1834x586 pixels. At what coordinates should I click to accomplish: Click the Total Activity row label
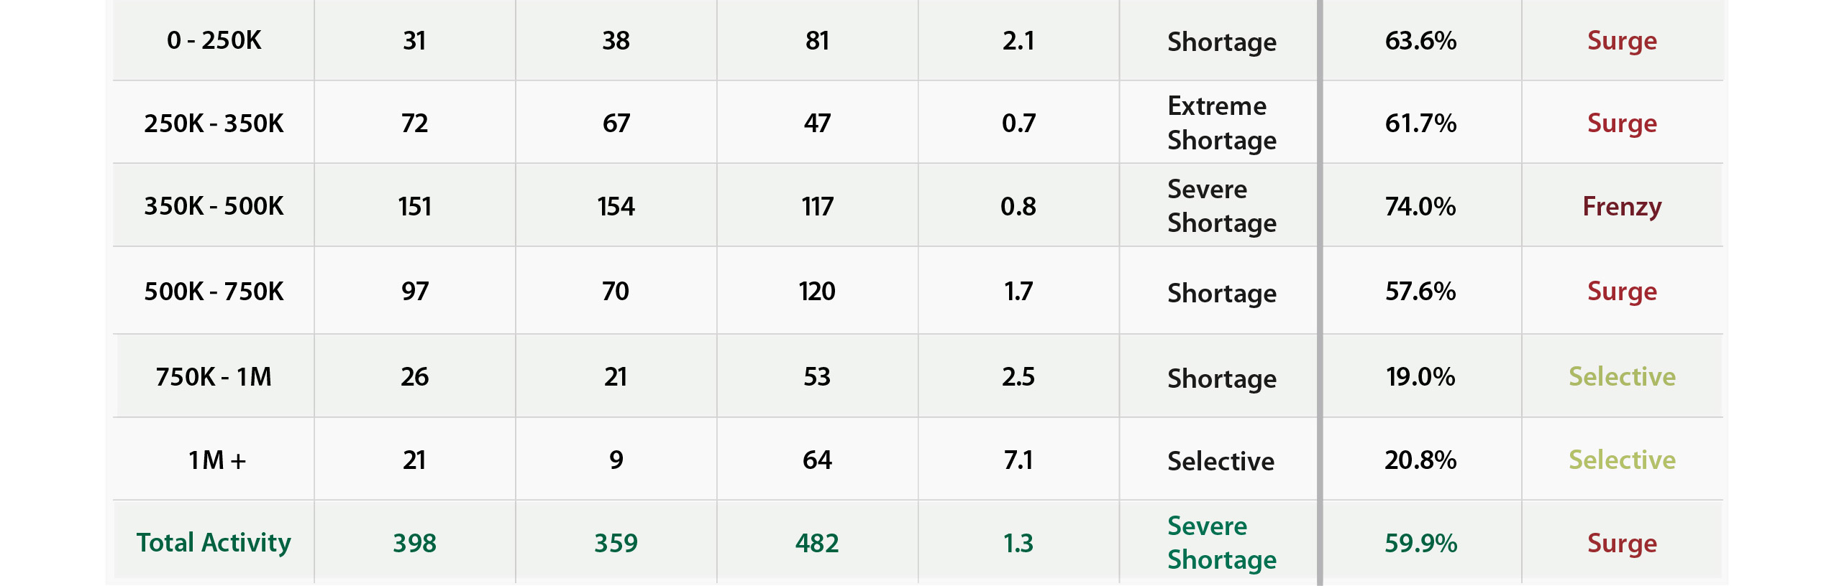[x=214, y=542]
